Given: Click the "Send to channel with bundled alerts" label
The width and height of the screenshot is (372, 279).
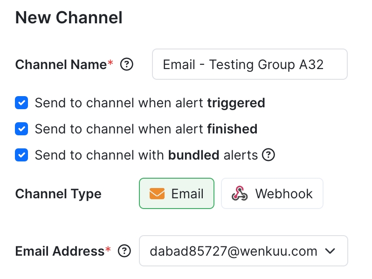Looking at the screenshot, I should pyautogui.click(x=146, y=155).
